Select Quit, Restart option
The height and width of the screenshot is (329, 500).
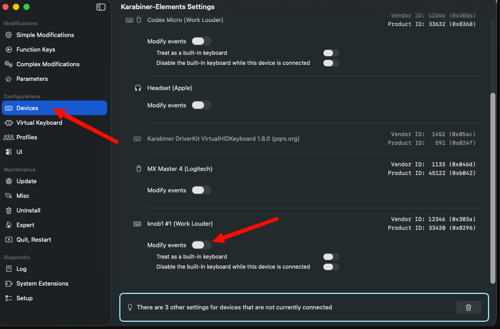click(x=54, y=239)
